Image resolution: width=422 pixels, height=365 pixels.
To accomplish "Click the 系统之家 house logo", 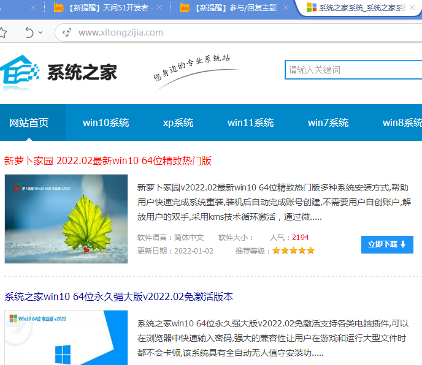I will (x=20, y=72).
